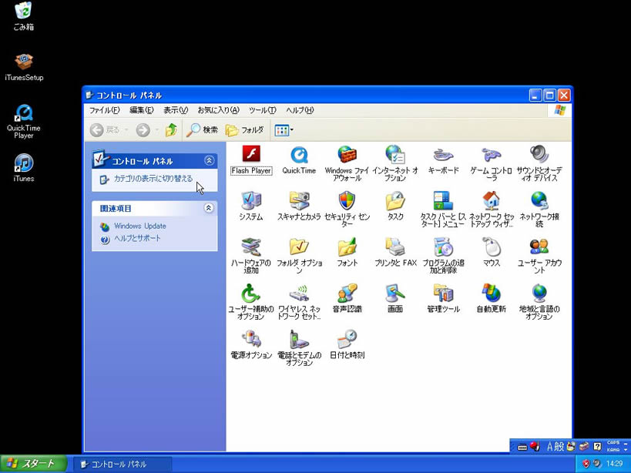Open the ツール(T) menu
The height and width of the screenshot is (473, 631).
click(263, 110)
